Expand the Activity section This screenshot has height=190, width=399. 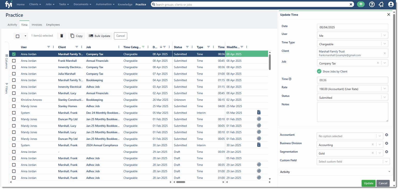pos(335,172)
